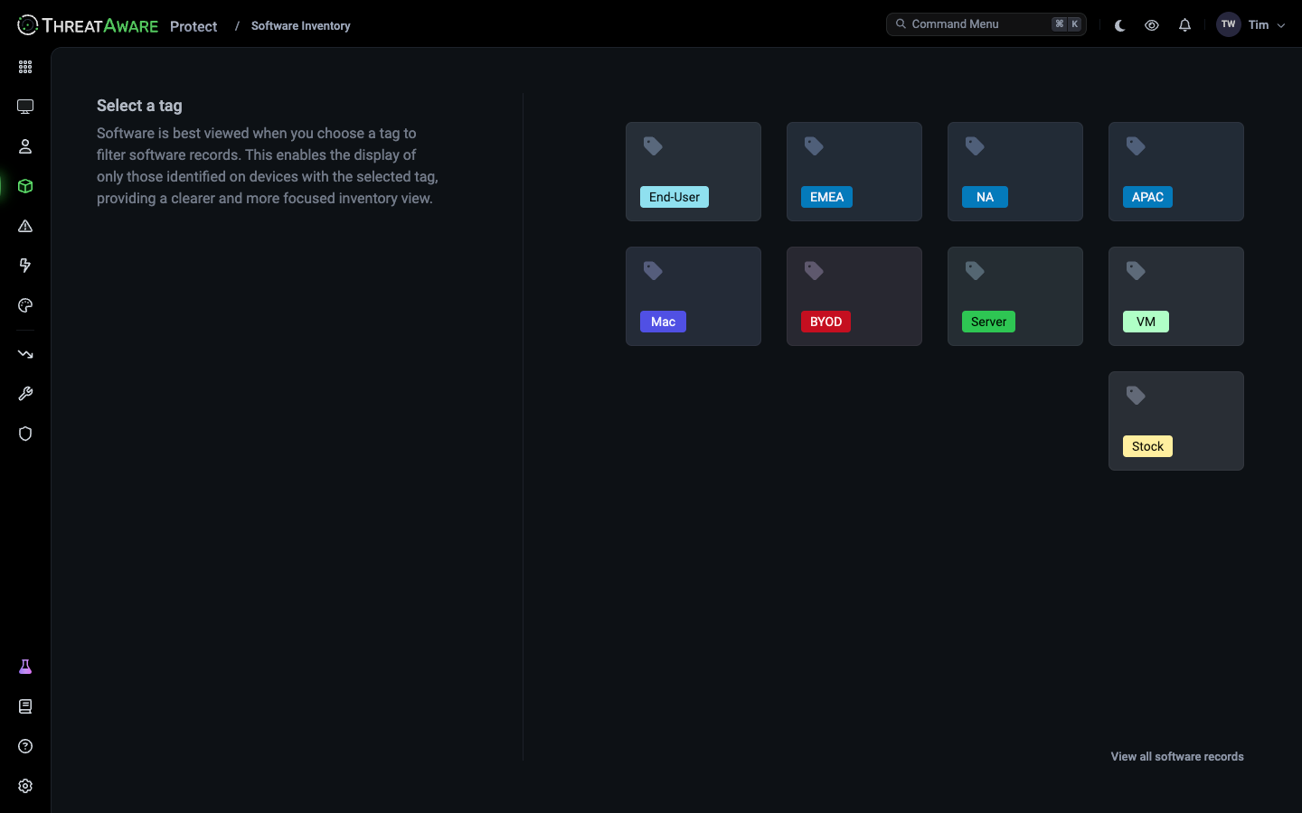The width and height of the screenshot is (1302, 813).
Task: Open the settings gear icon in sidebar
Action: (x=25, y=786)
